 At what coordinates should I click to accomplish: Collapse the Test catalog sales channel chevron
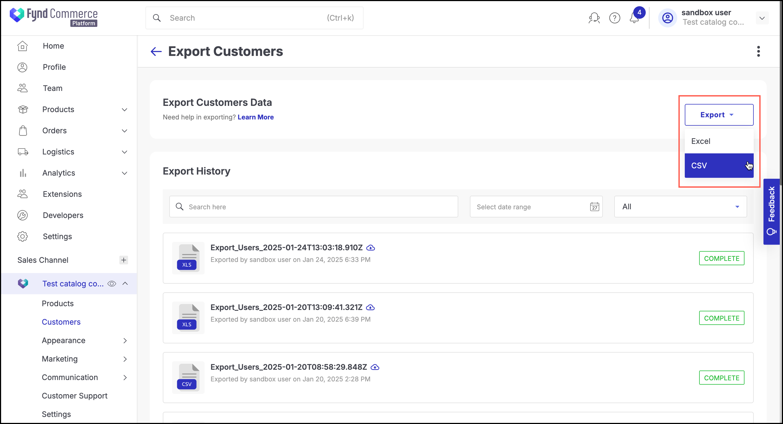click(x=125, y=283)
